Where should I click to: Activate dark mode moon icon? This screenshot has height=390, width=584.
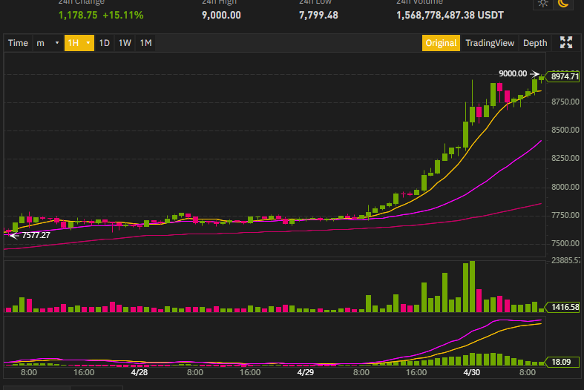(x=563, y=4)
